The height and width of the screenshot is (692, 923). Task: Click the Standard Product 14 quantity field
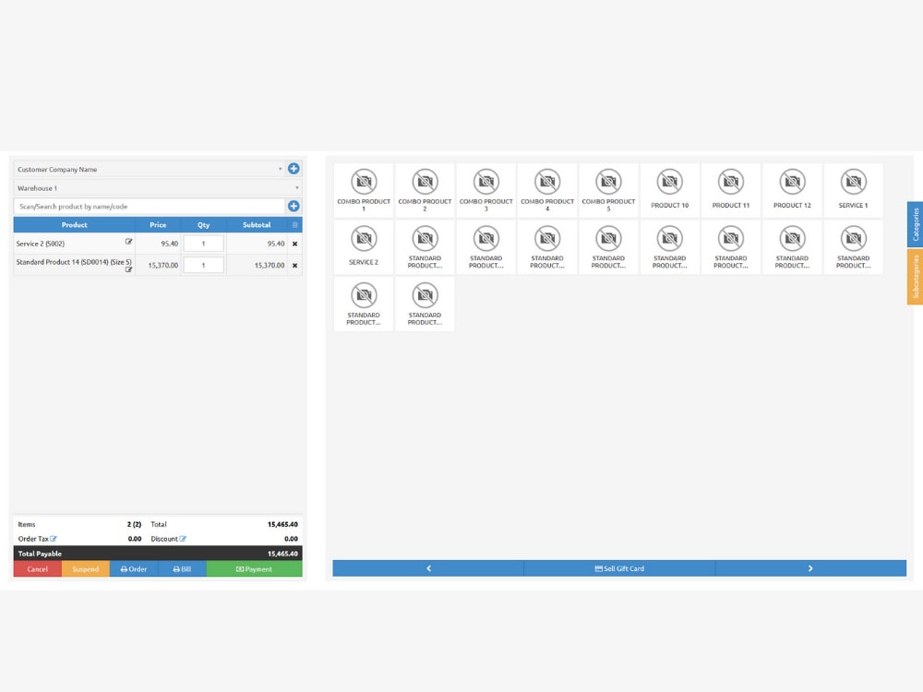pos(204,266)
